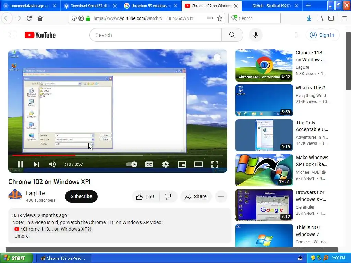Open What is This? video thumbnail

click(x=264, y=100)
